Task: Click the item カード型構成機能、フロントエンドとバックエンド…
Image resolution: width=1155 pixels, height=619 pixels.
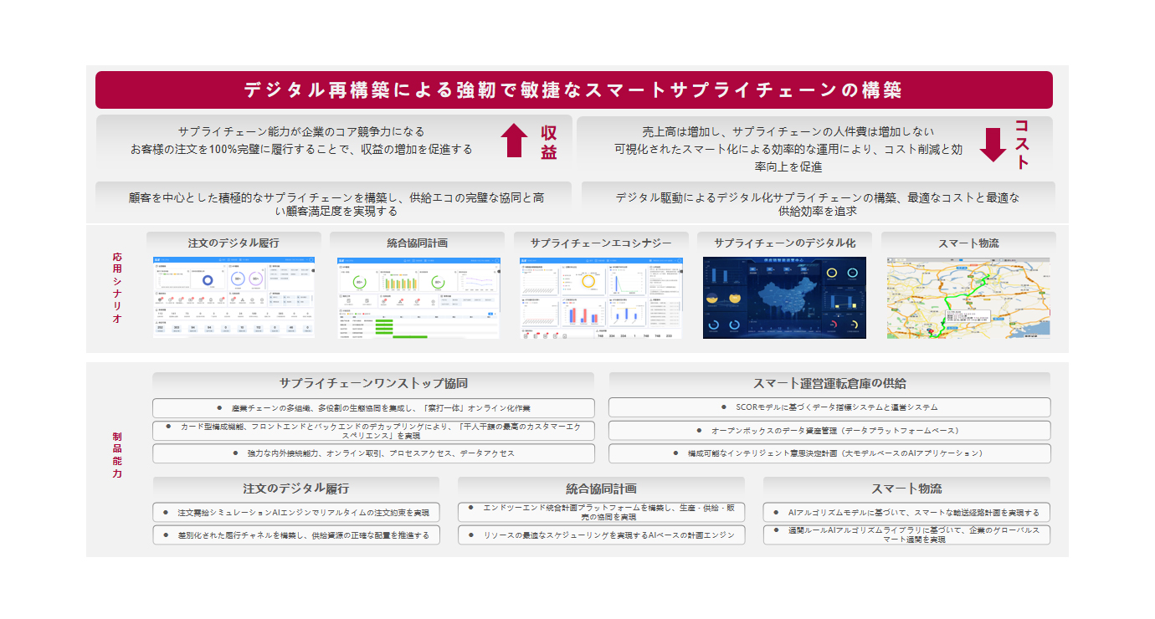Action: tap(373, 431)
